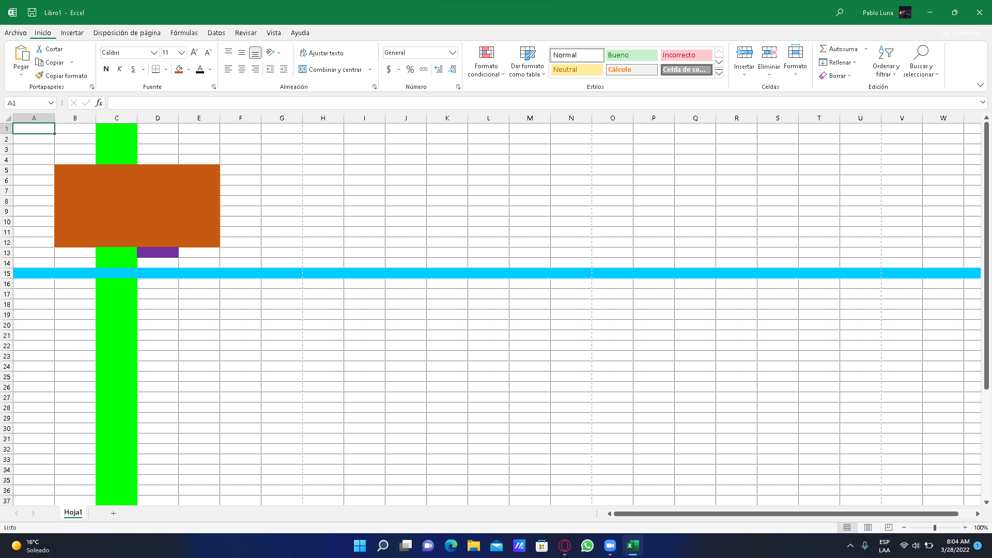Apply the Bueno cell style
The height and width of the screenshot is (558, 992).
[x=631, y=55]
